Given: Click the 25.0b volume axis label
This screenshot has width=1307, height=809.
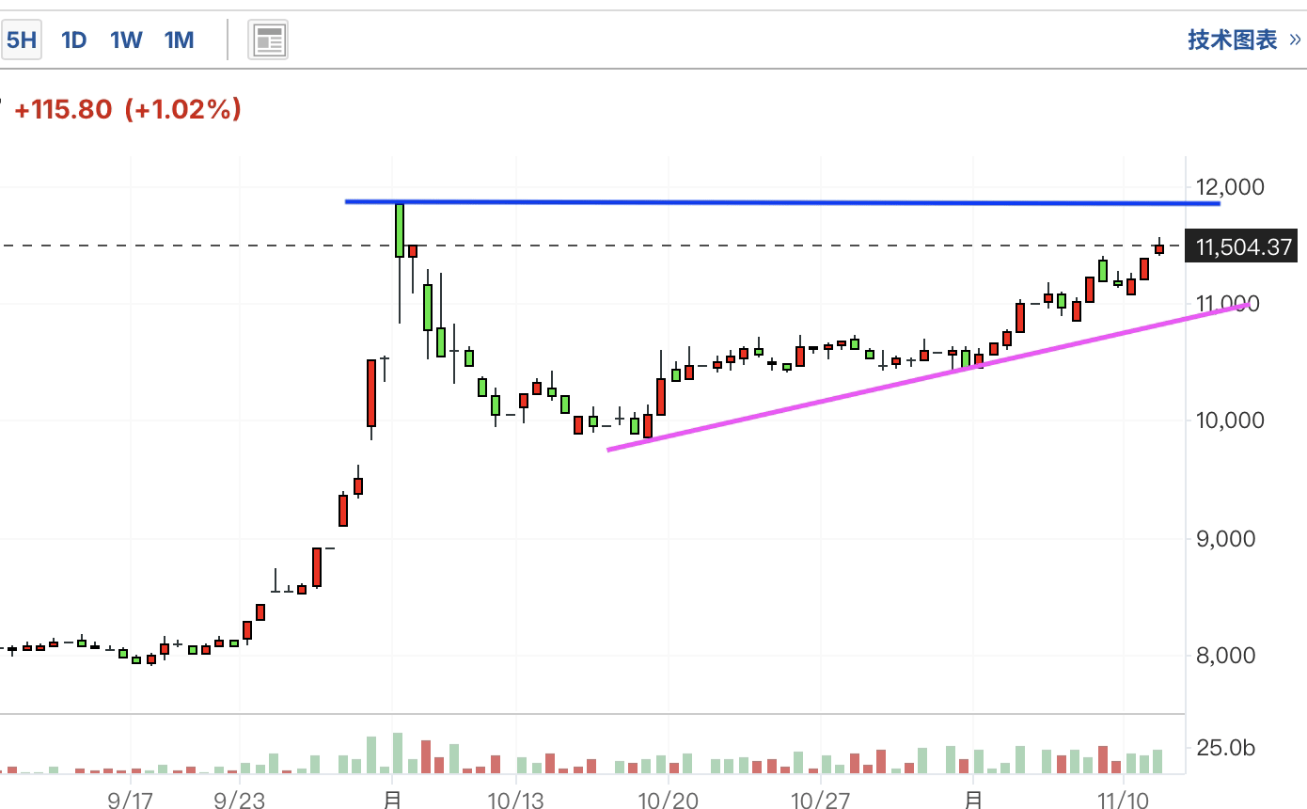Looking at the screenshot, I should point(1225,748).
